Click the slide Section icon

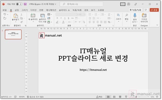[49, 22]
